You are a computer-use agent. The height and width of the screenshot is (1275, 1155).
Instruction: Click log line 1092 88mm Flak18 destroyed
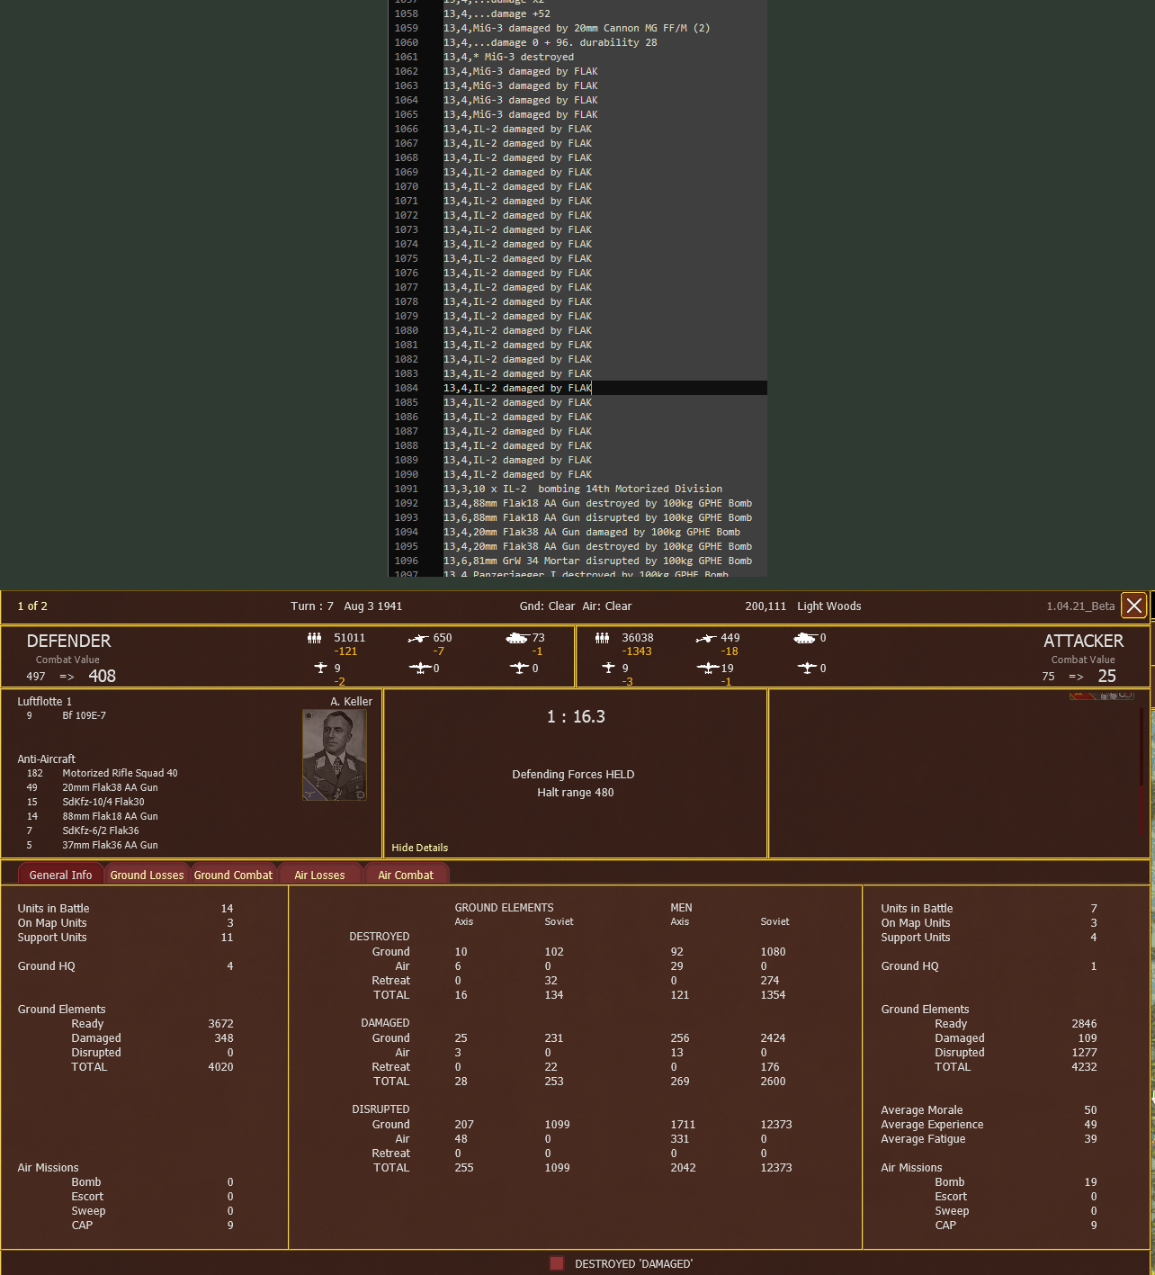click(597, 503)
